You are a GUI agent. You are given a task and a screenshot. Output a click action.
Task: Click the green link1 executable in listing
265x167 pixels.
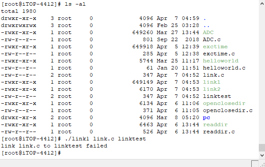coord(211,82)
